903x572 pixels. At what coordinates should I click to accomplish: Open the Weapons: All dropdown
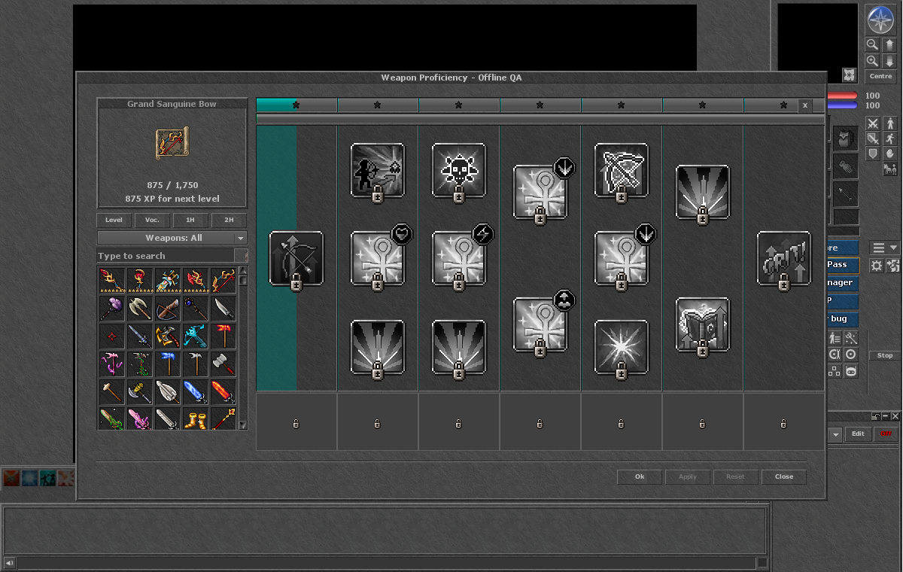pyautogui.click(x=172, y=238)
